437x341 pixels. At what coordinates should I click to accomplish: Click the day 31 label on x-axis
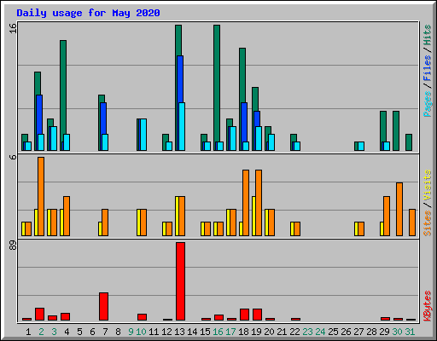click(x=410, y=332)
